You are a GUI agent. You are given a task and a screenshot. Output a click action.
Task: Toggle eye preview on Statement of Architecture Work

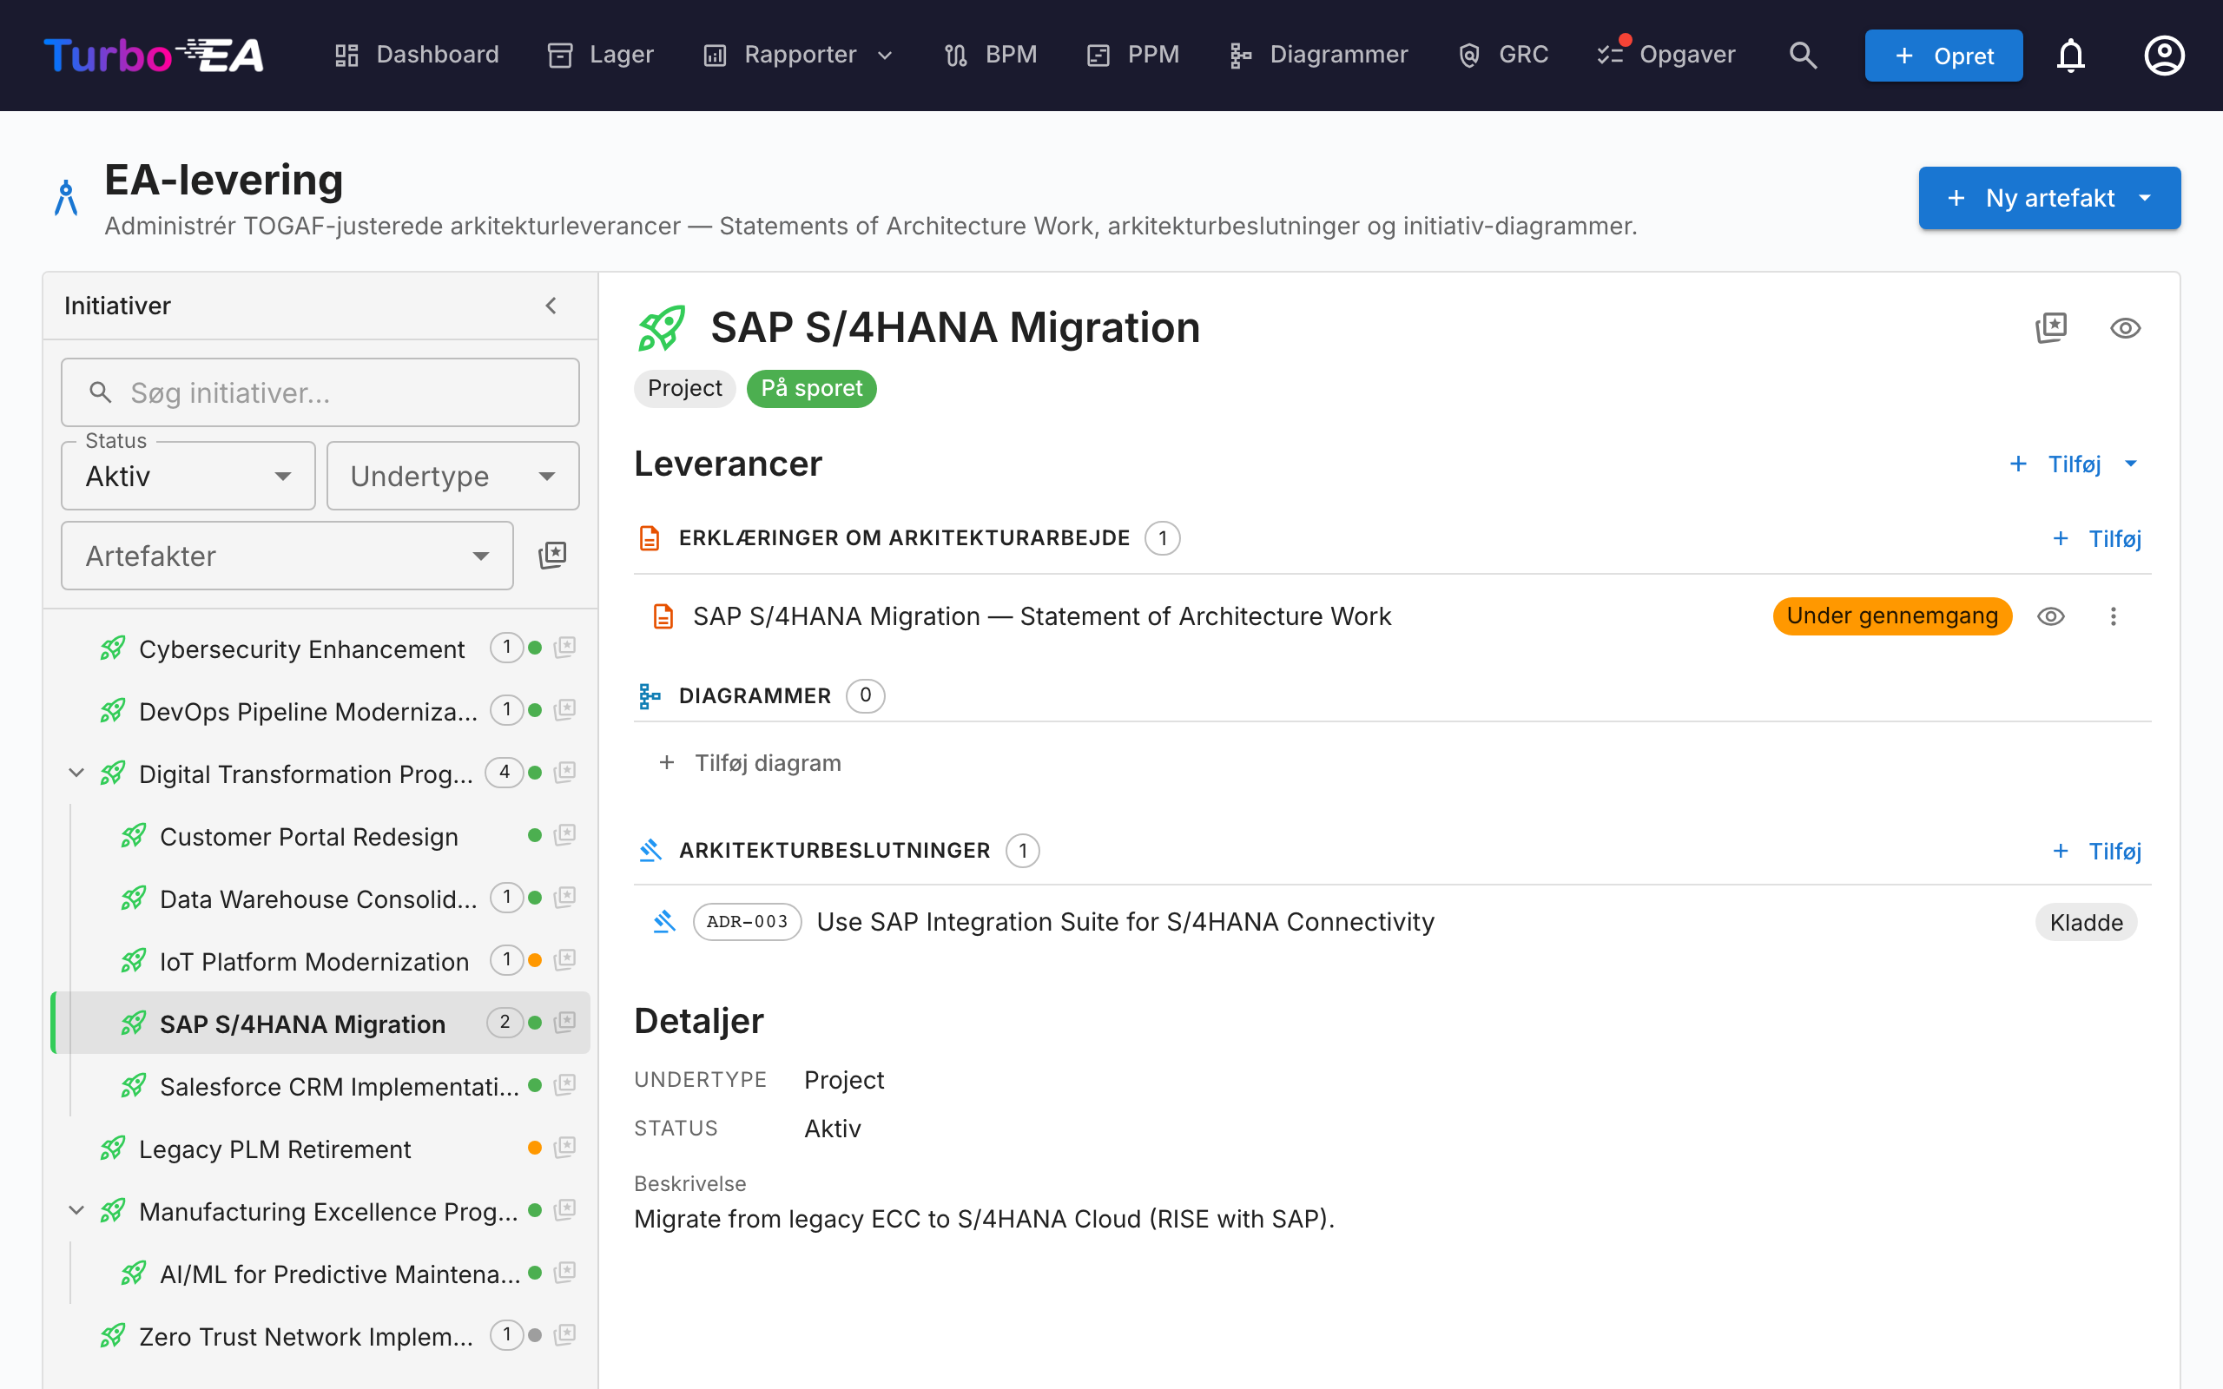coord(2051,616)
